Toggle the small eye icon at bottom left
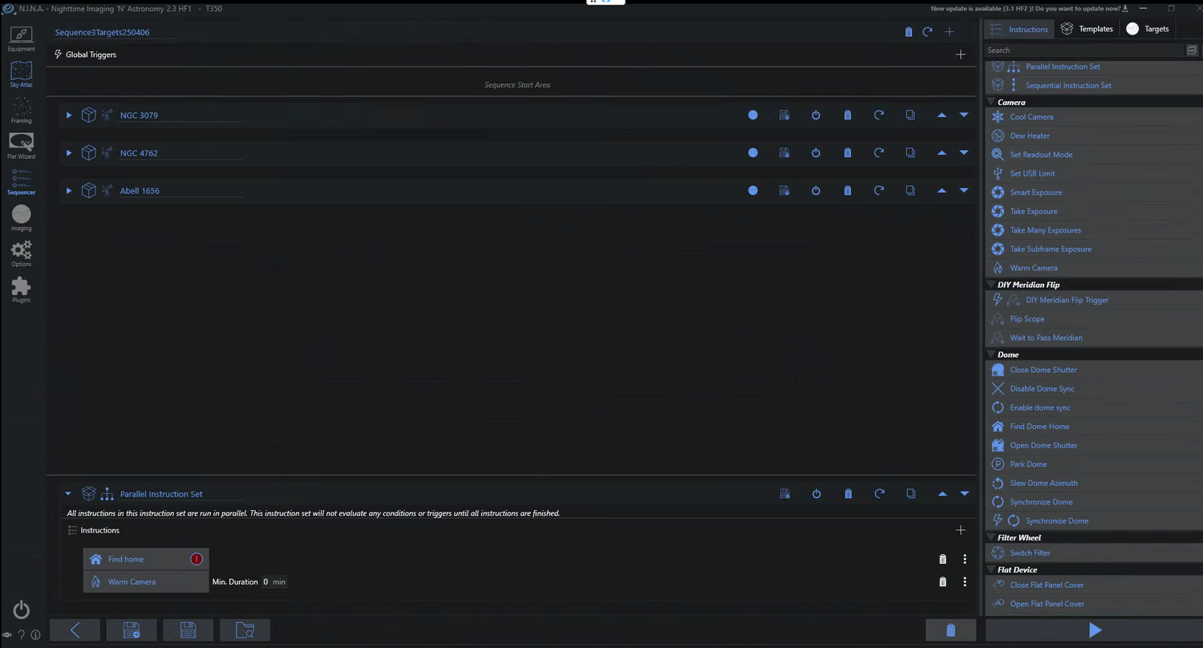This screenshot has width=1203, height=648. click(x=7, y=635)
